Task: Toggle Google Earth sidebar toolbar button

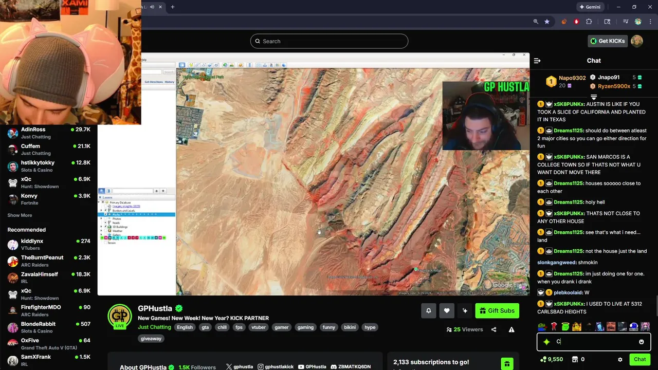Action: 182,65
